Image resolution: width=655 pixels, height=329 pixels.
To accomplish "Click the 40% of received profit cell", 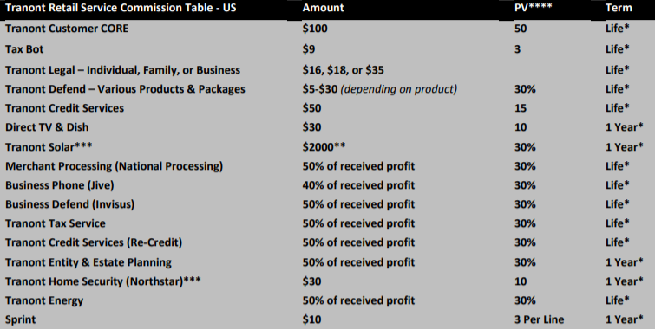I will [x=358, y=185].
